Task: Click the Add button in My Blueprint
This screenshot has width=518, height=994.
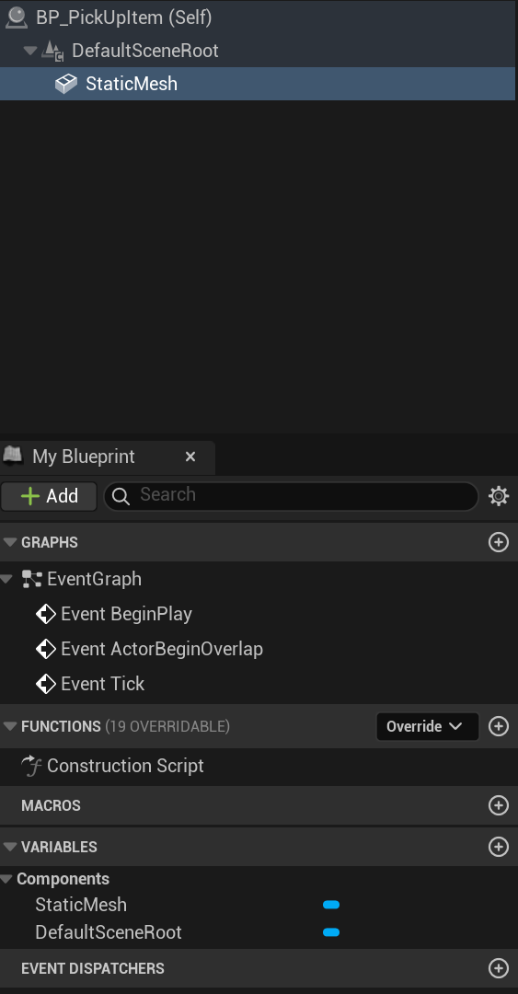Action: (x=49, y=496)
